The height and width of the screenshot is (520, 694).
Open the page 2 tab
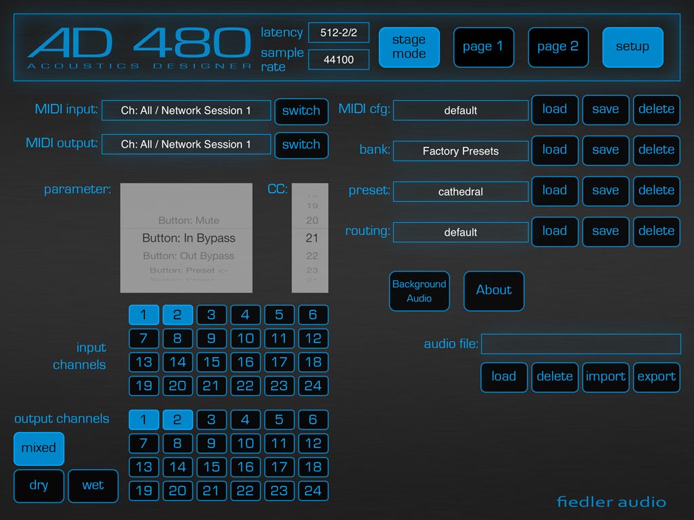pyautogui.click(x=558, y=47)
